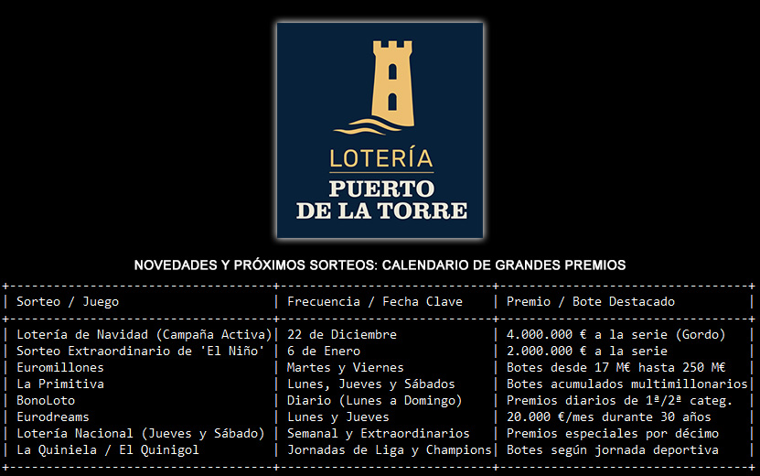Image resolution: width=760 pixels, height=476 pixels.
Task: Click 'Premios especiales por décimo' cell
Action: point(612,434)
